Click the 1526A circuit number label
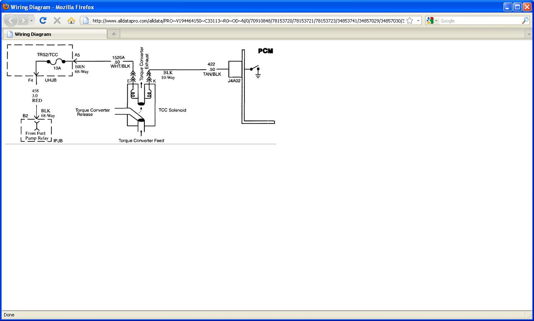Screen dimensions: 534x321 point(118,58)
